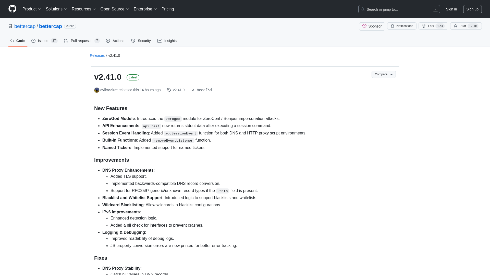Click the Actions play-circle icon

(108, 41)
